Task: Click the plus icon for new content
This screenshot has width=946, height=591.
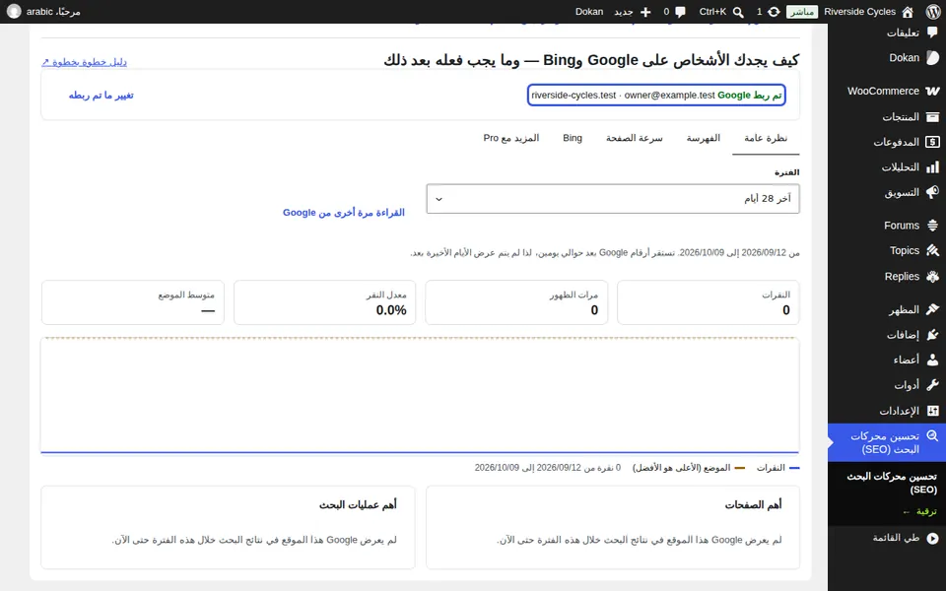Action: [645, 12]
